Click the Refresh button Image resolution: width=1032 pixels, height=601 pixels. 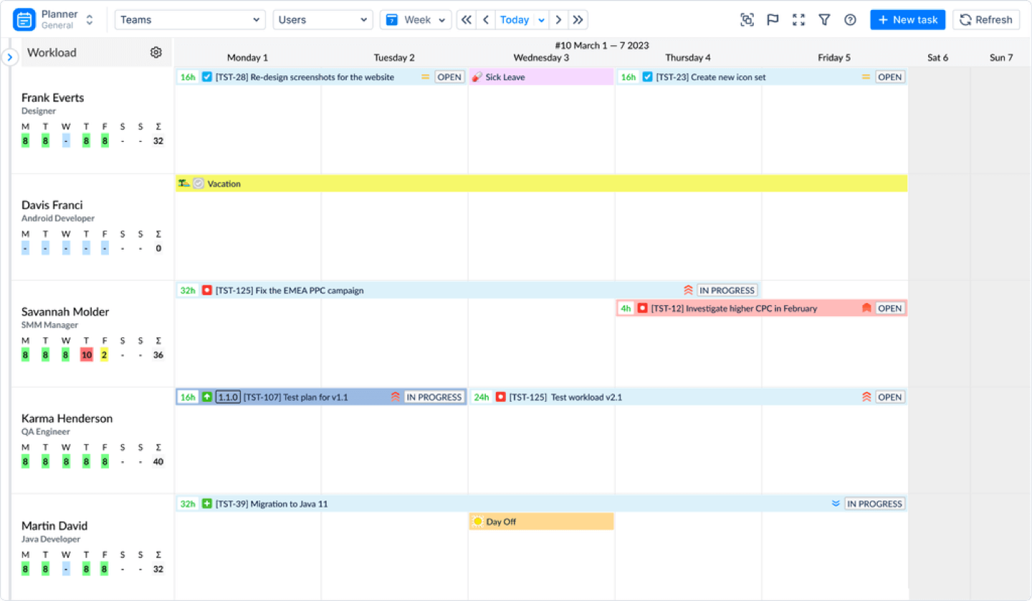(987, 20)
